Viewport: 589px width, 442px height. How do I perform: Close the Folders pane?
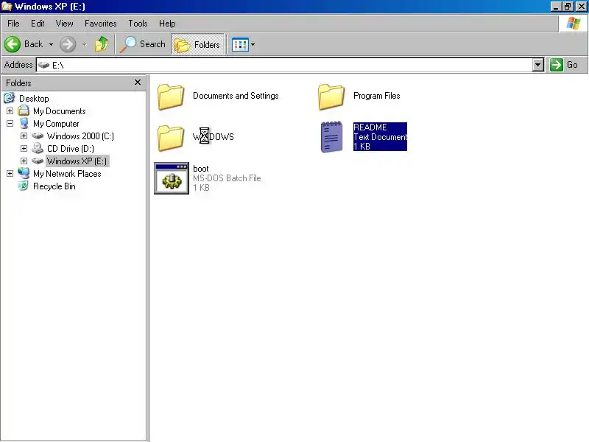pyautogui.click(x=138, y=83)
